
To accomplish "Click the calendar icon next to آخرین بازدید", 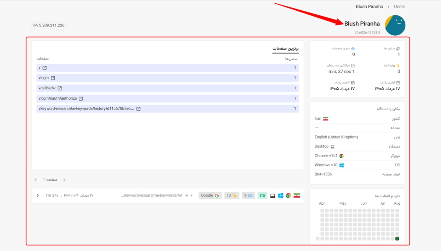I will (x=353, y=83).
